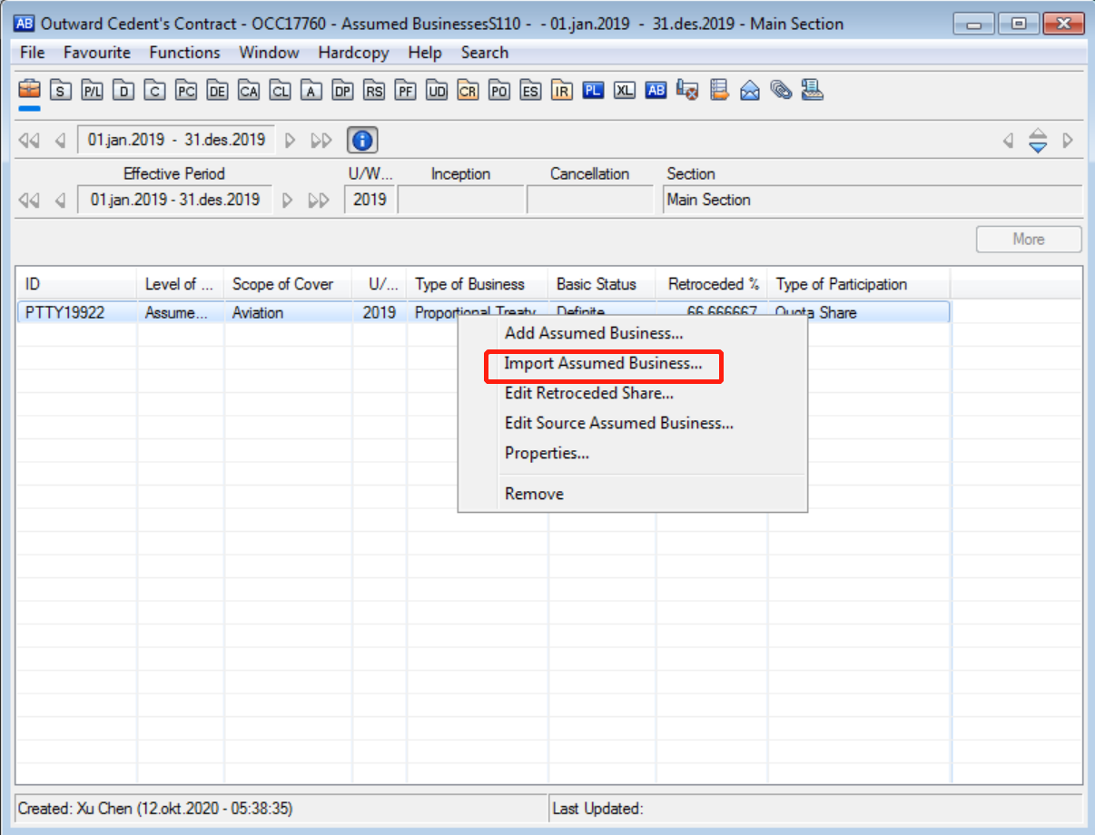Open the blue PL toolbar icon
Screen dimensions: 1095x835
(x=593, y=91)
